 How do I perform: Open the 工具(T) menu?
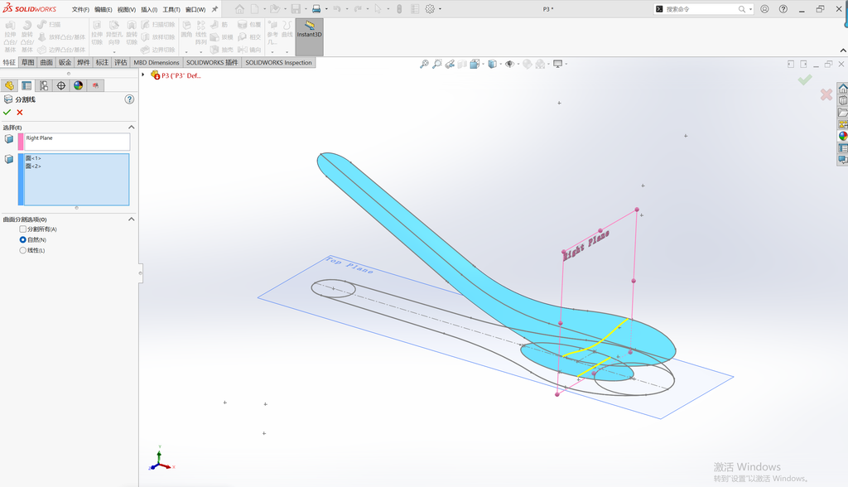click(x=171, y=10)
